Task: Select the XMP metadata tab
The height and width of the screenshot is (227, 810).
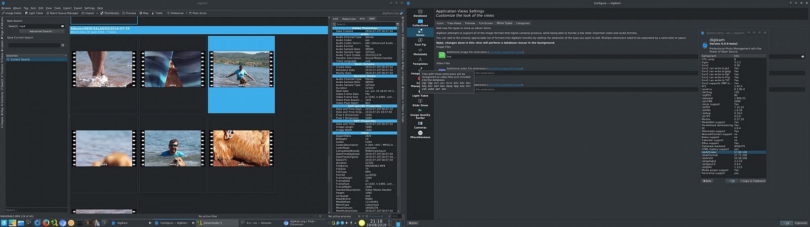Action: pyautogui.click(x=372, y=19)
